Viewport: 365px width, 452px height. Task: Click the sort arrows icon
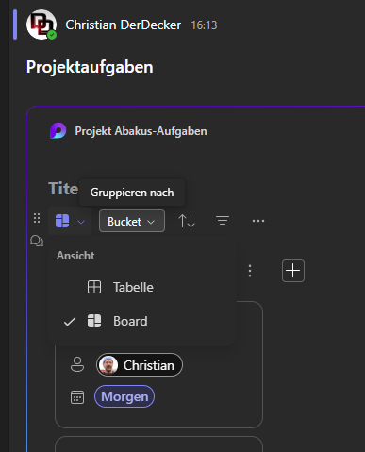tap(187, 221)
